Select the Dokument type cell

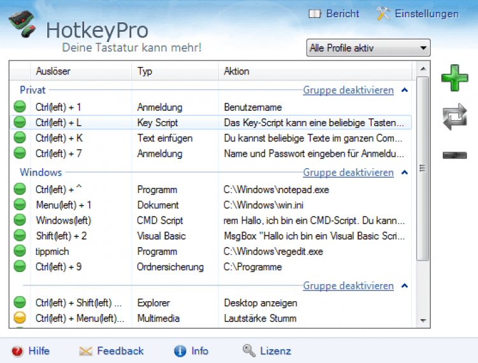coord(158,205)
